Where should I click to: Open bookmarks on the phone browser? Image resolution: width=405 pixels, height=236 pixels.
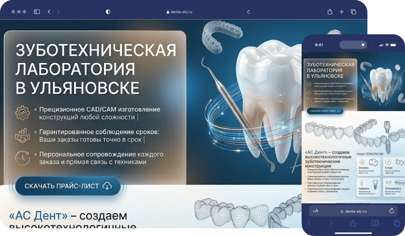click(x=375, y=223)
